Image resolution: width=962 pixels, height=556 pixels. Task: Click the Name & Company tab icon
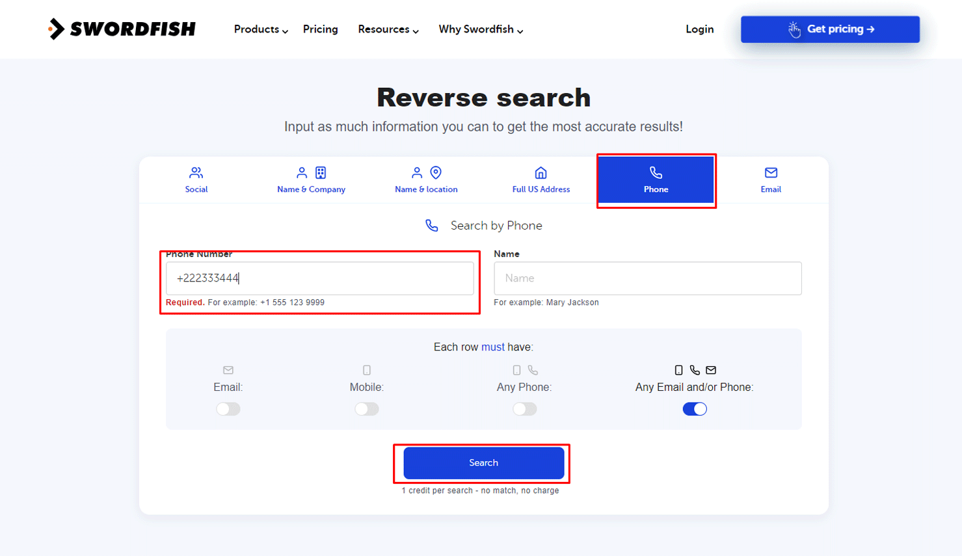(310, 172)
